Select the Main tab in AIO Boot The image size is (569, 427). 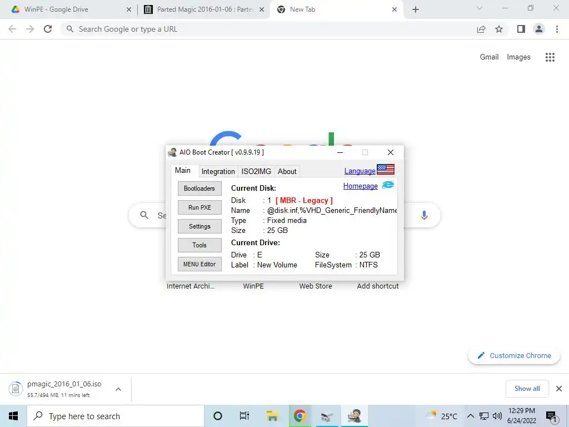[183, 171]
